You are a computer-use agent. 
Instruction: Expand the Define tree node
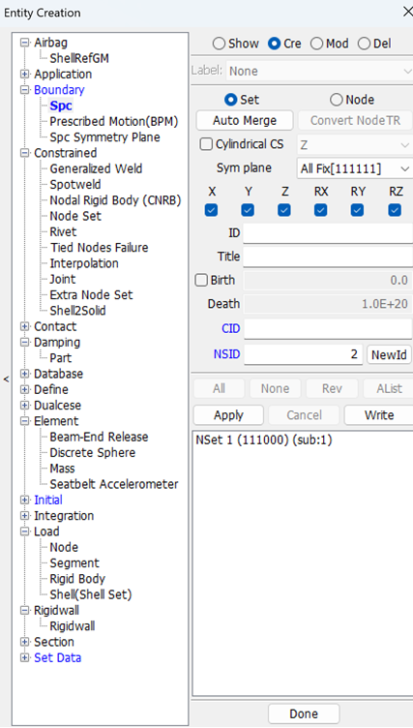coord(24,390)
